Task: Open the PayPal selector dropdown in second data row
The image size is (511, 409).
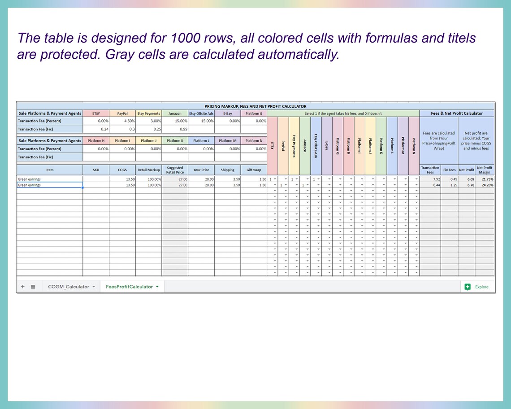Action: [x=286, y=185]
